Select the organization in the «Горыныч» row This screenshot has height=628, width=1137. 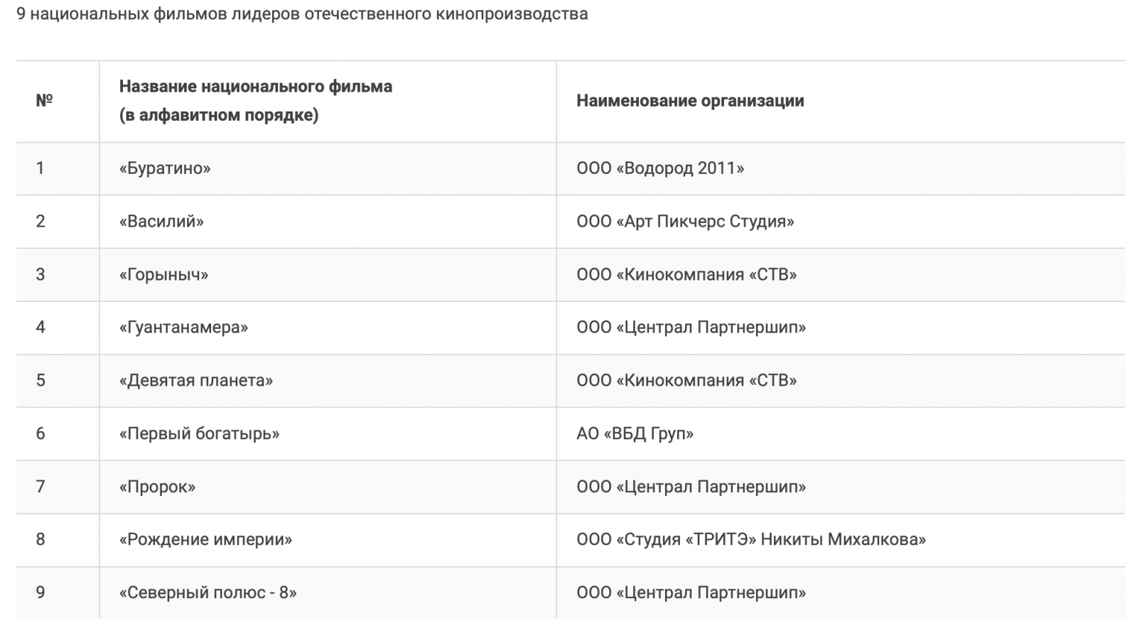[686, 275]
